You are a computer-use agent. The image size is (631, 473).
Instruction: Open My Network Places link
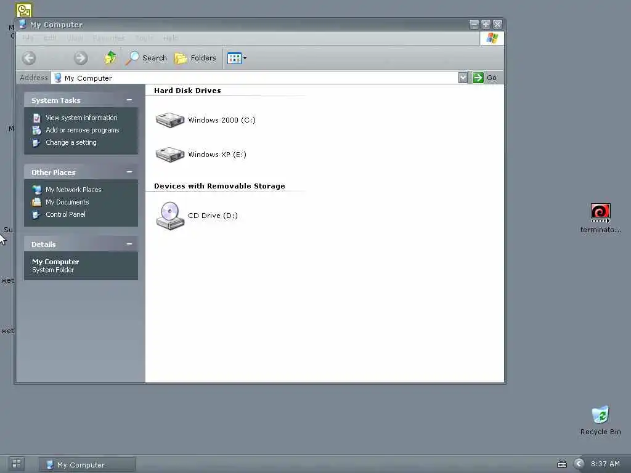tap(73, 190)
